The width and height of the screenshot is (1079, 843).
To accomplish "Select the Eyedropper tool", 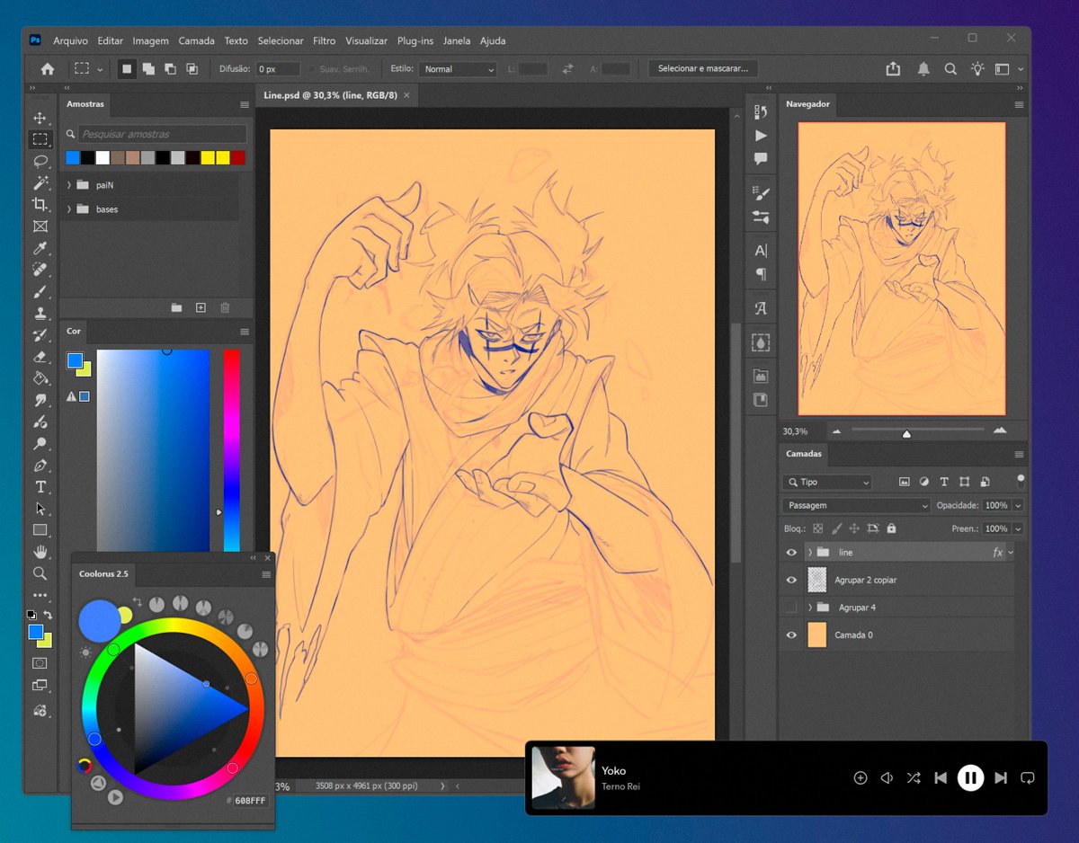I will point(40,248).
